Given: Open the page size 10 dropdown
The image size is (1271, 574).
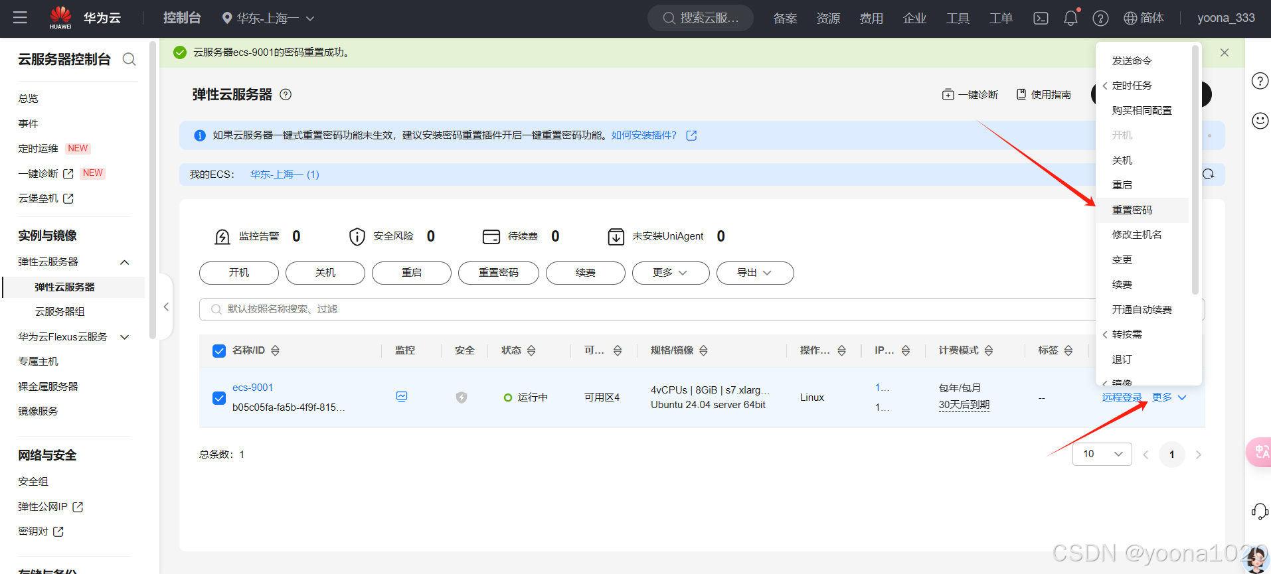Looking at the screenshot, I should 1102,454.
